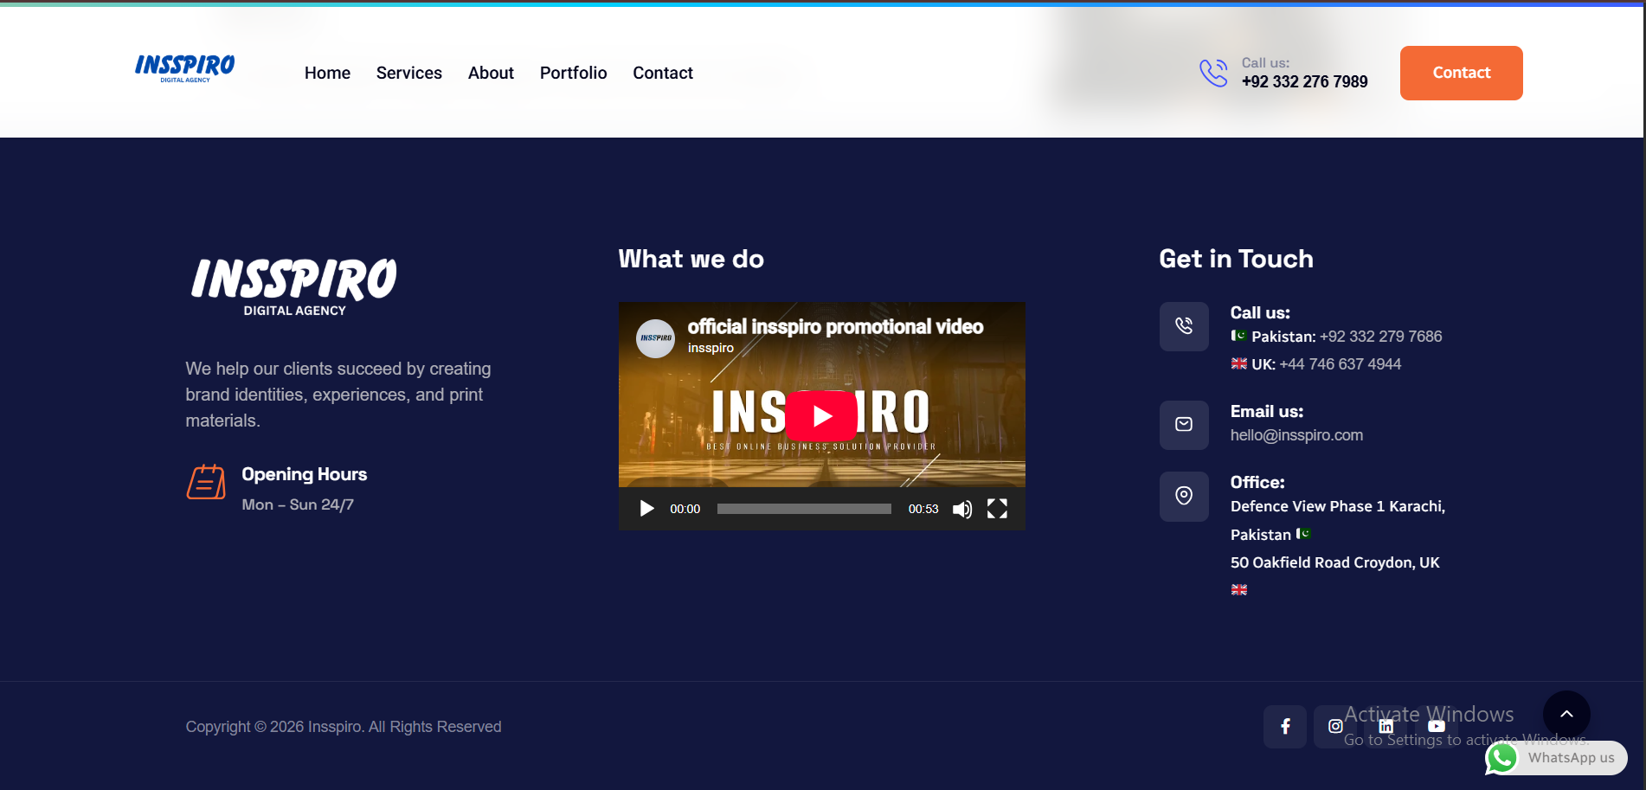The width and height of the screenshot is (1646, 790).
Task: Click the Office location pin icon
Action: [1184, 497]
